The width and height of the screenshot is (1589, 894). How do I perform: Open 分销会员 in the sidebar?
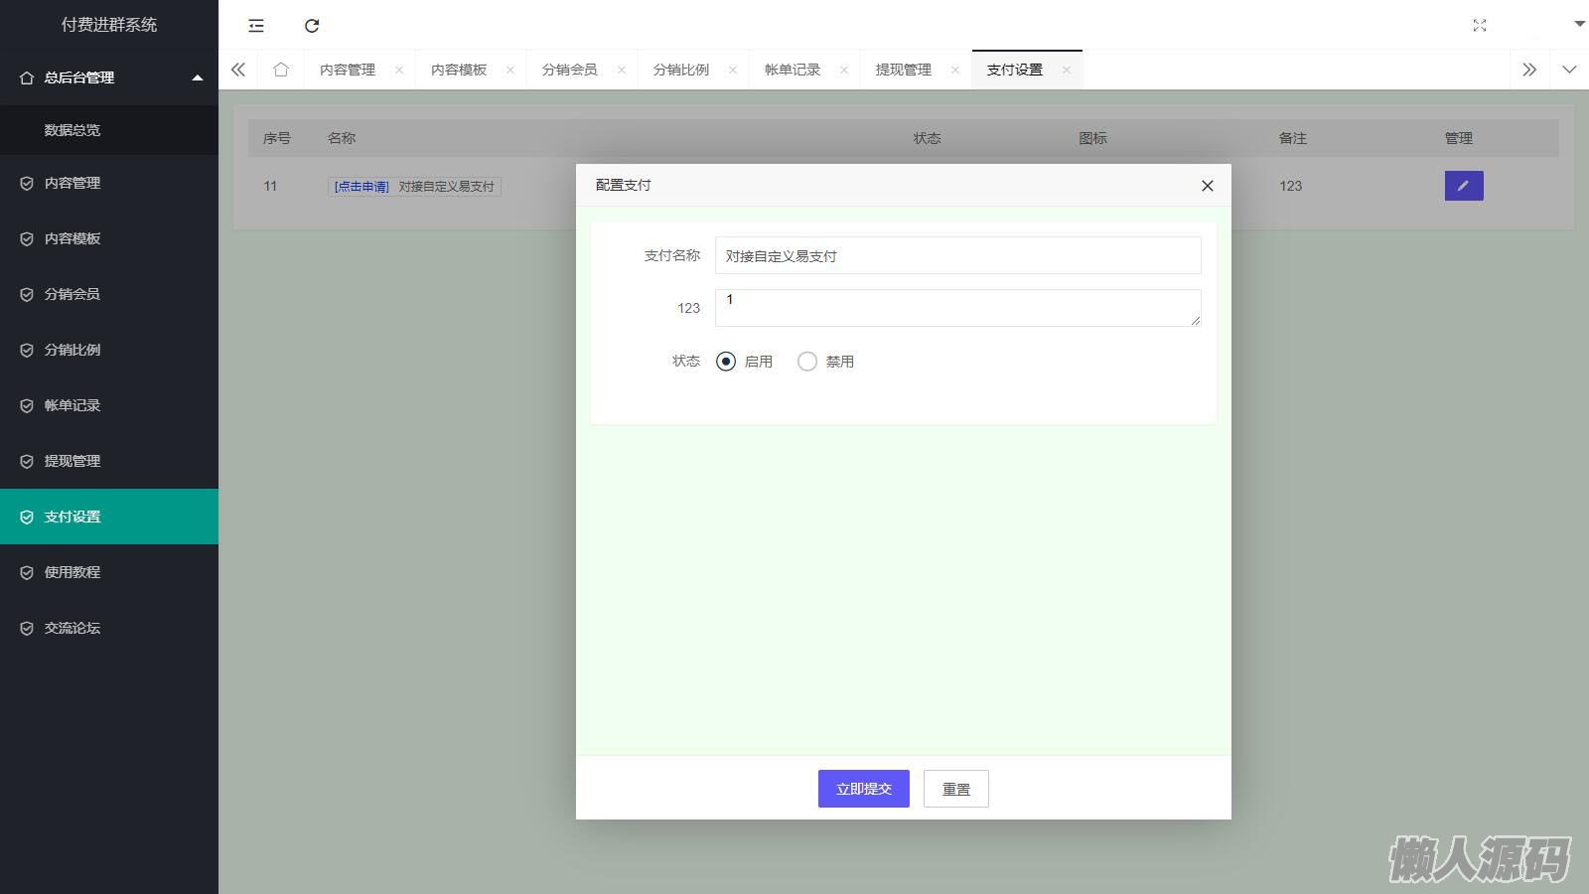pos(72,294)
